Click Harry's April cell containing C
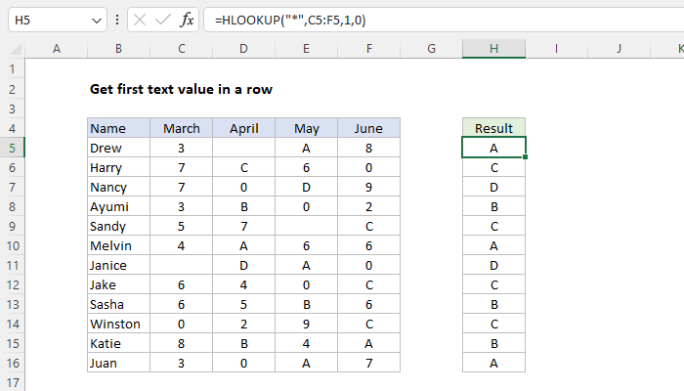The width and height of the screenshot is (684, 391). 244,167
